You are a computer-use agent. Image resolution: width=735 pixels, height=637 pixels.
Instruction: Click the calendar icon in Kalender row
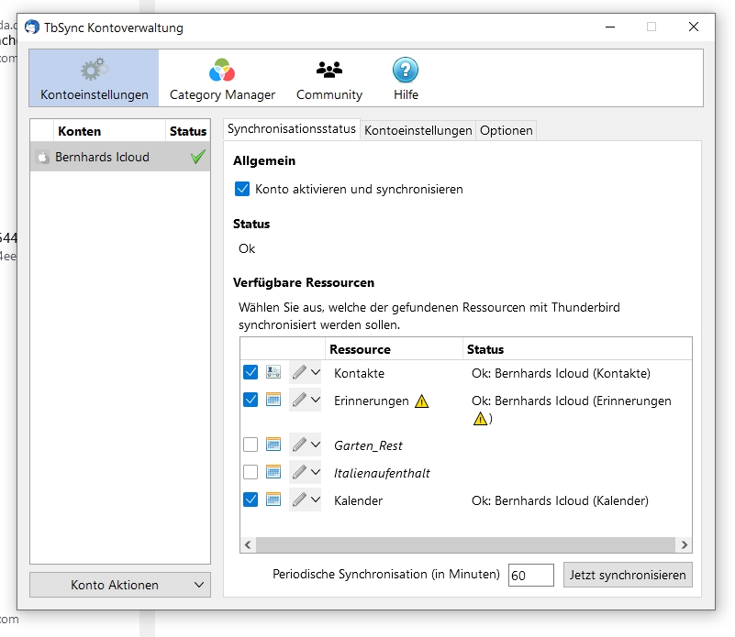pos(273,500)
